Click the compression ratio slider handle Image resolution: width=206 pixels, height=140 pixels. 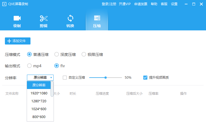point(106,78)
